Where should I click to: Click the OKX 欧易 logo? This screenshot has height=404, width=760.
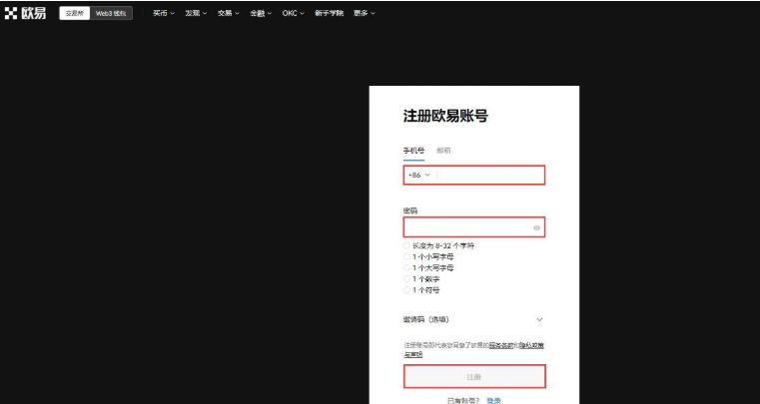click(x=25, y=14)
